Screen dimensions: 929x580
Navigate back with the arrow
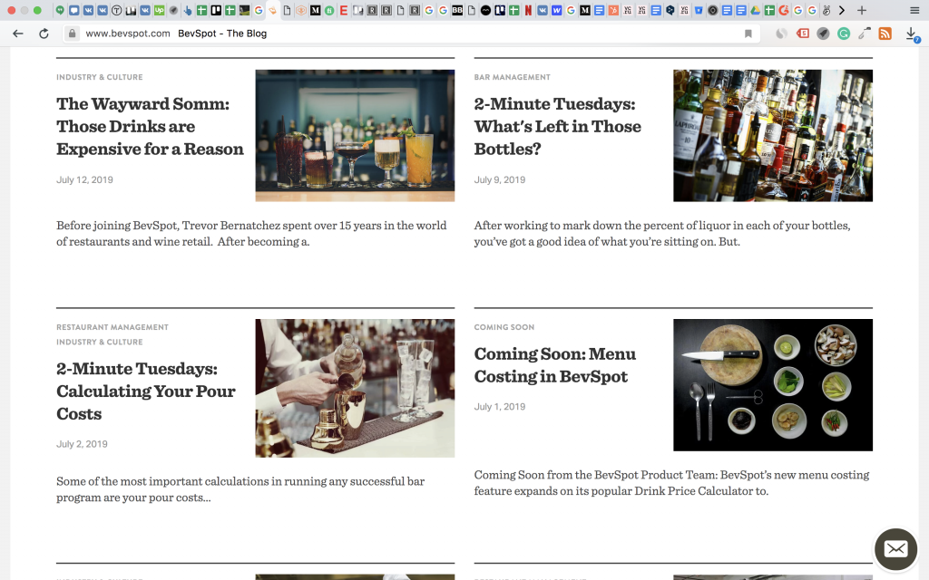coord(17,33)
